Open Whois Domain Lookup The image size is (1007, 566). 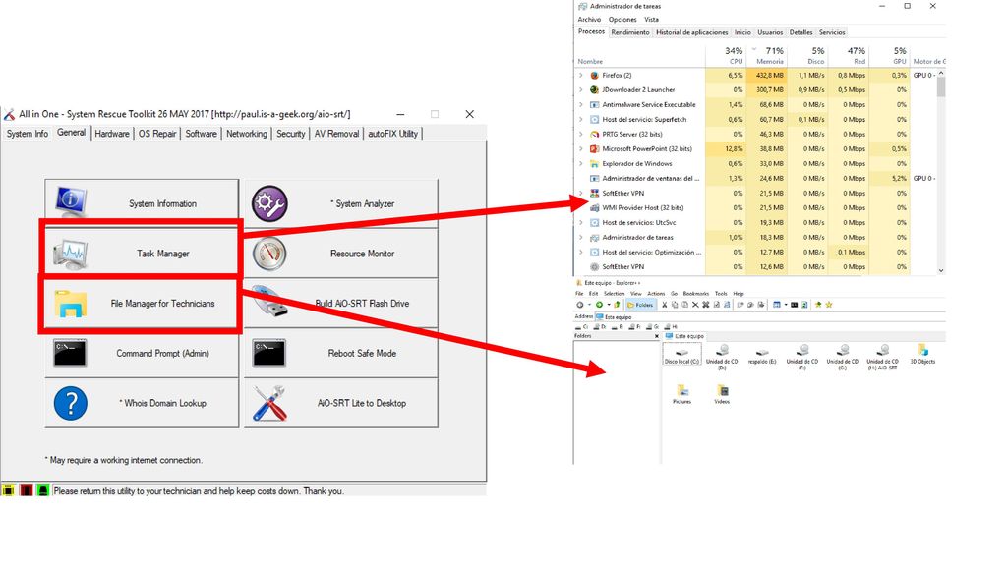pos(142,403)
